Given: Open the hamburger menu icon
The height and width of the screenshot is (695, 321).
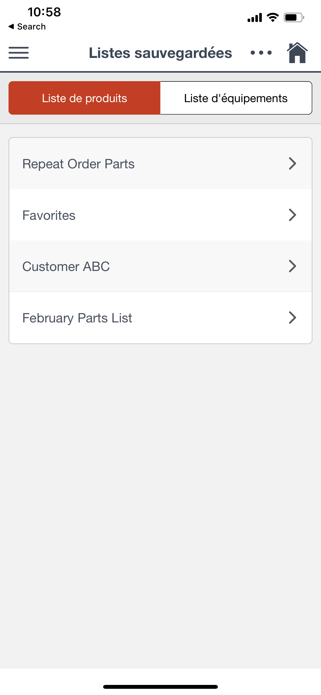Looking at the screenshot, I should click(x=19, y=52).
